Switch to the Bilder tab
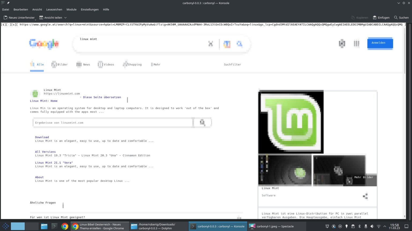 [x=62, y=64]
